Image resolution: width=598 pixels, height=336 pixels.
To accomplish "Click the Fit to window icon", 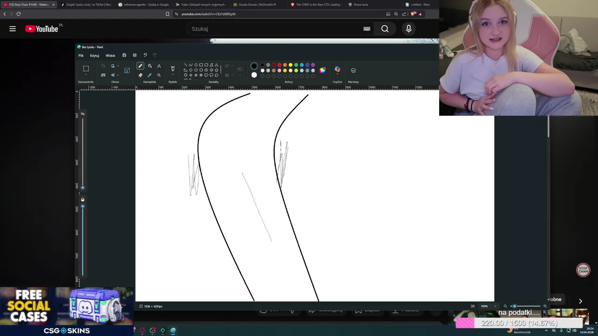I will [473, 306].
